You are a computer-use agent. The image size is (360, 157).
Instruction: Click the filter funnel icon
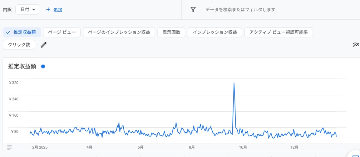[193, 10]
